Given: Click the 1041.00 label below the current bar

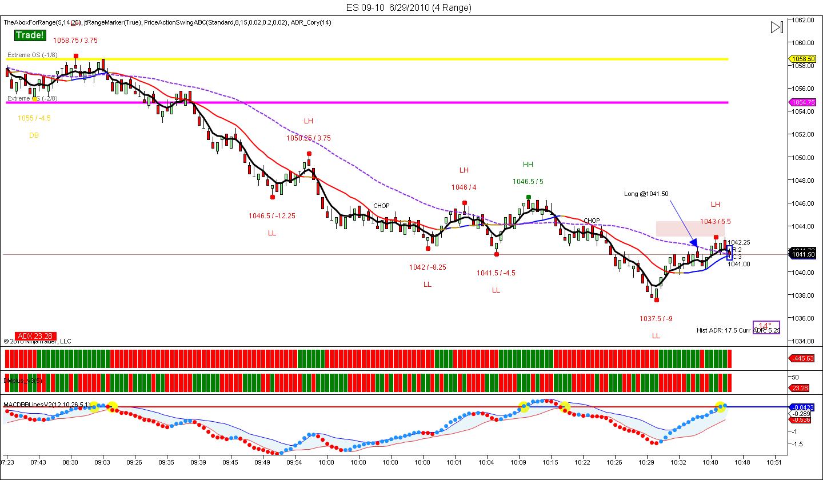Looking at the screenshot, I should click(739, 264).
